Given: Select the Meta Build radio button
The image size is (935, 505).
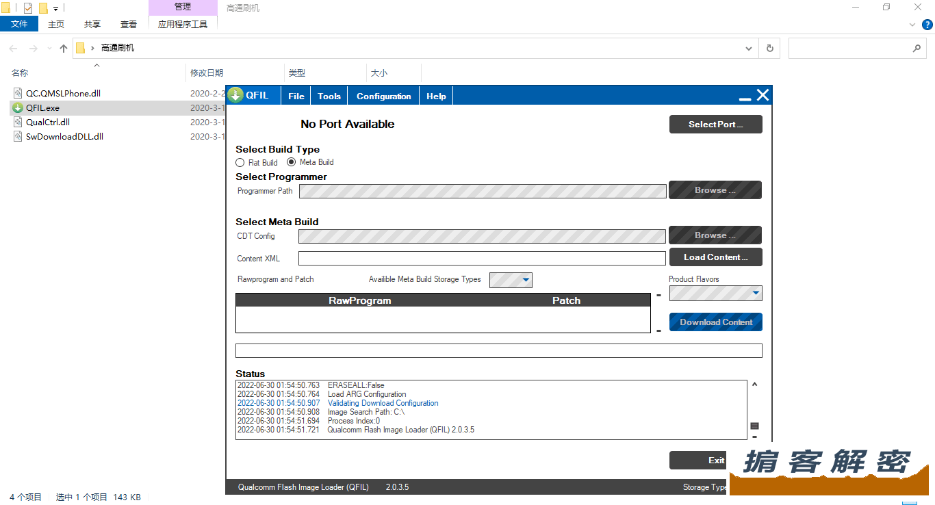Looking at the screenshot, I should click(x=291, y=162).
